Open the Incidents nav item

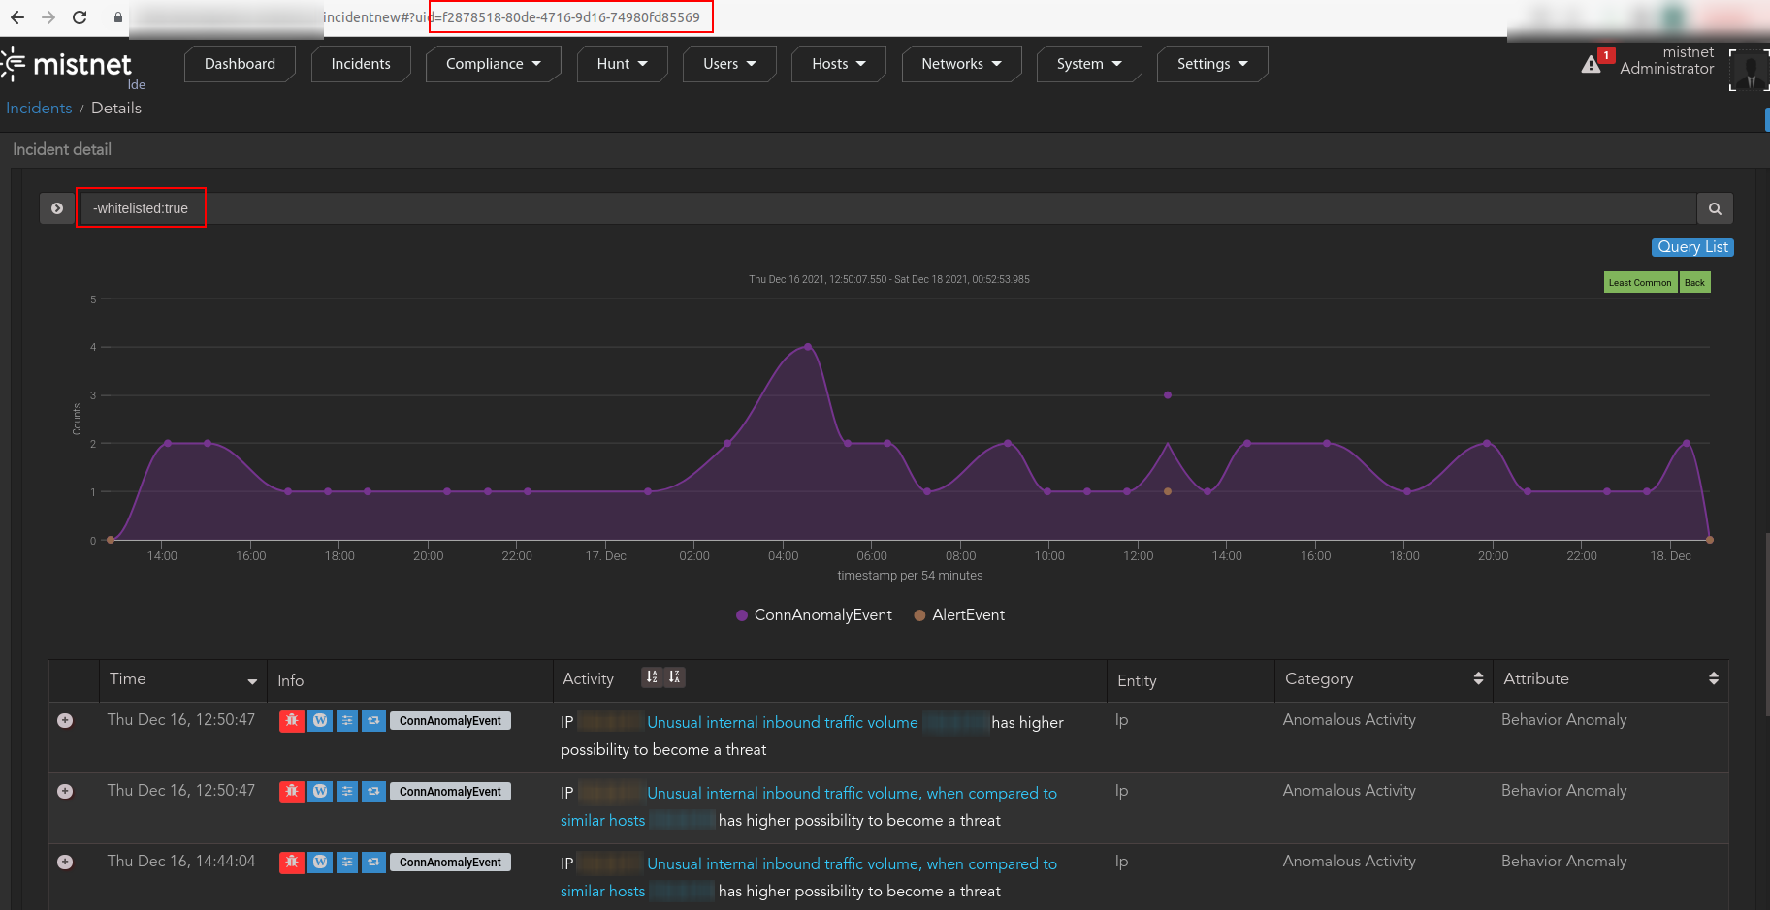361,64
